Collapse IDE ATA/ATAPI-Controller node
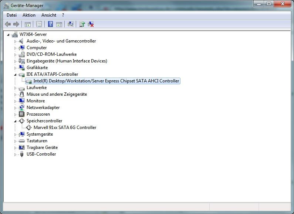 point(15,75)
